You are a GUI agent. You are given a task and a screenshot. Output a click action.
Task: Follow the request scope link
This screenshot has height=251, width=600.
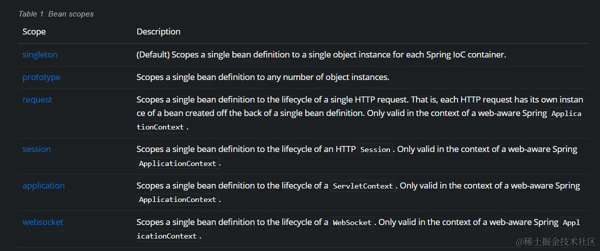pos(37,99)
